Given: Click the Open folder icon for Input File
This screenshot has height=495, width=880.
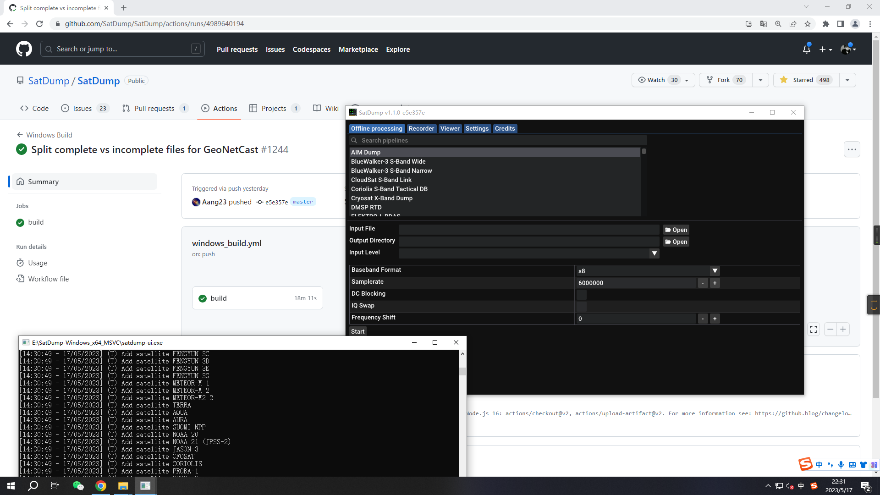Looking at the screenshot, I should tap(676, 229).
